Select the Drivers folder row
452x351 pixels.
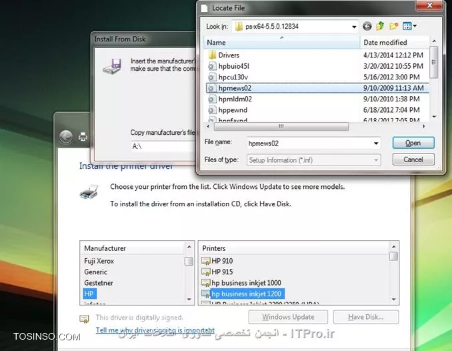(x=317, y=55)
